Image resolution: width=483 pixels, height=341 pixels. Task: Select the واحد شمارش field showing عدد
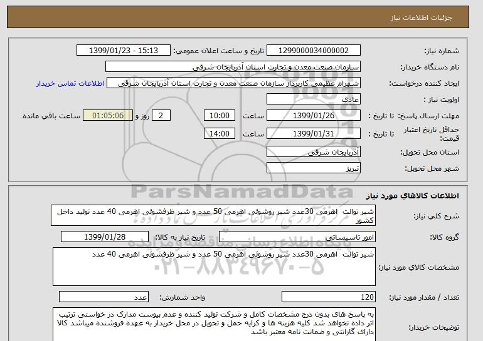(x=103, y=297)
